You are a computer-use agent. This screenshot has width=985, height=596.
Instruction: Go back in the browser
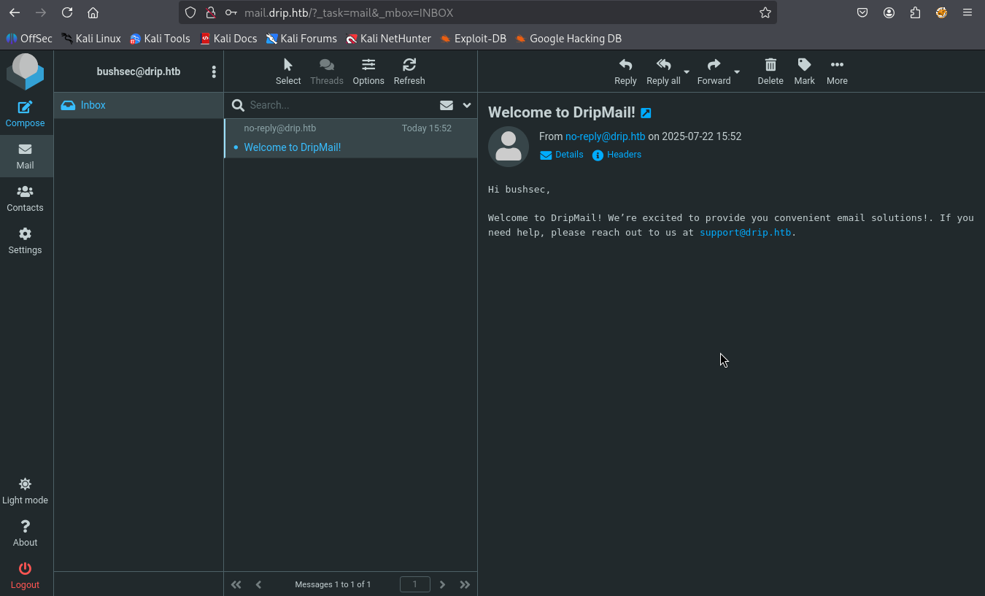click(x=15, y=12)
